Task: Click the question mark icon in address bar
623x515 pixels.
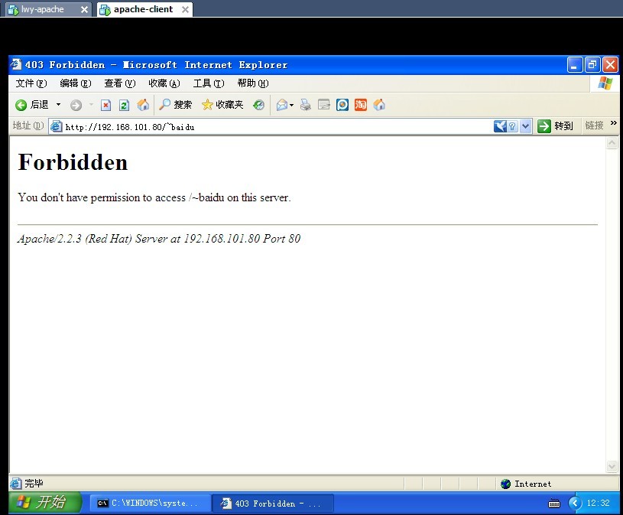Action: click(x=513, y=126)
